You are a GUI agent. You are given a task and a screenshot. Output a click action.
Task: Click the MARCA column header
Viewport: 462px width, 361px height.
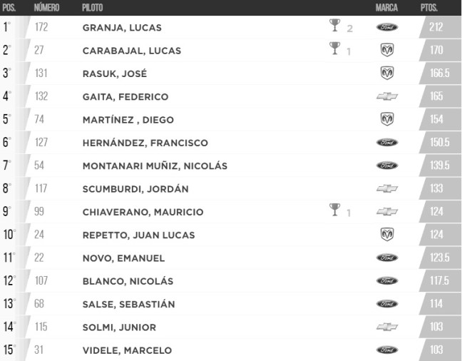click(x=386, y=8)
